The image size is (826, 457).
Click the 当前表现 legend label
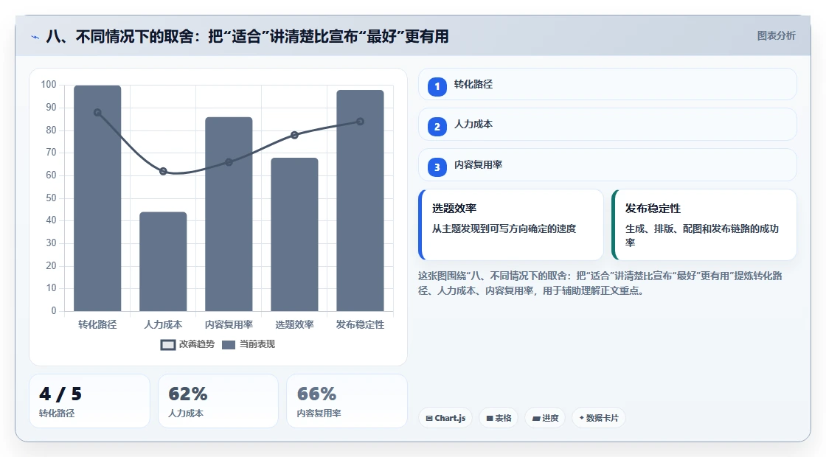tap(257, 344)
